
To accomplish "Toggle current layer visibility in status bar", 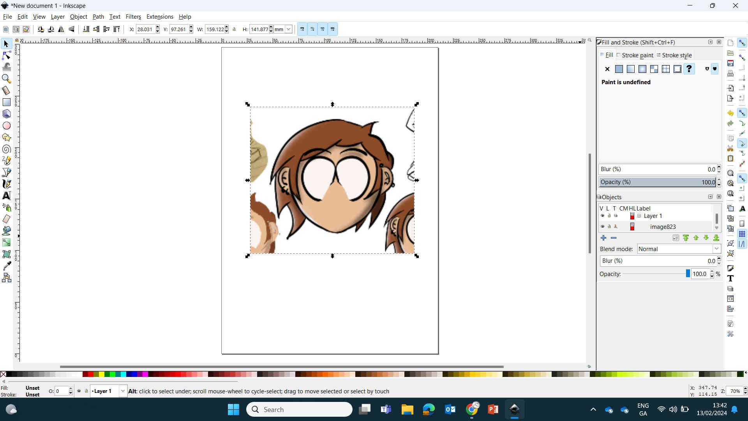I will pyautogui.click(x=79, y=391).
